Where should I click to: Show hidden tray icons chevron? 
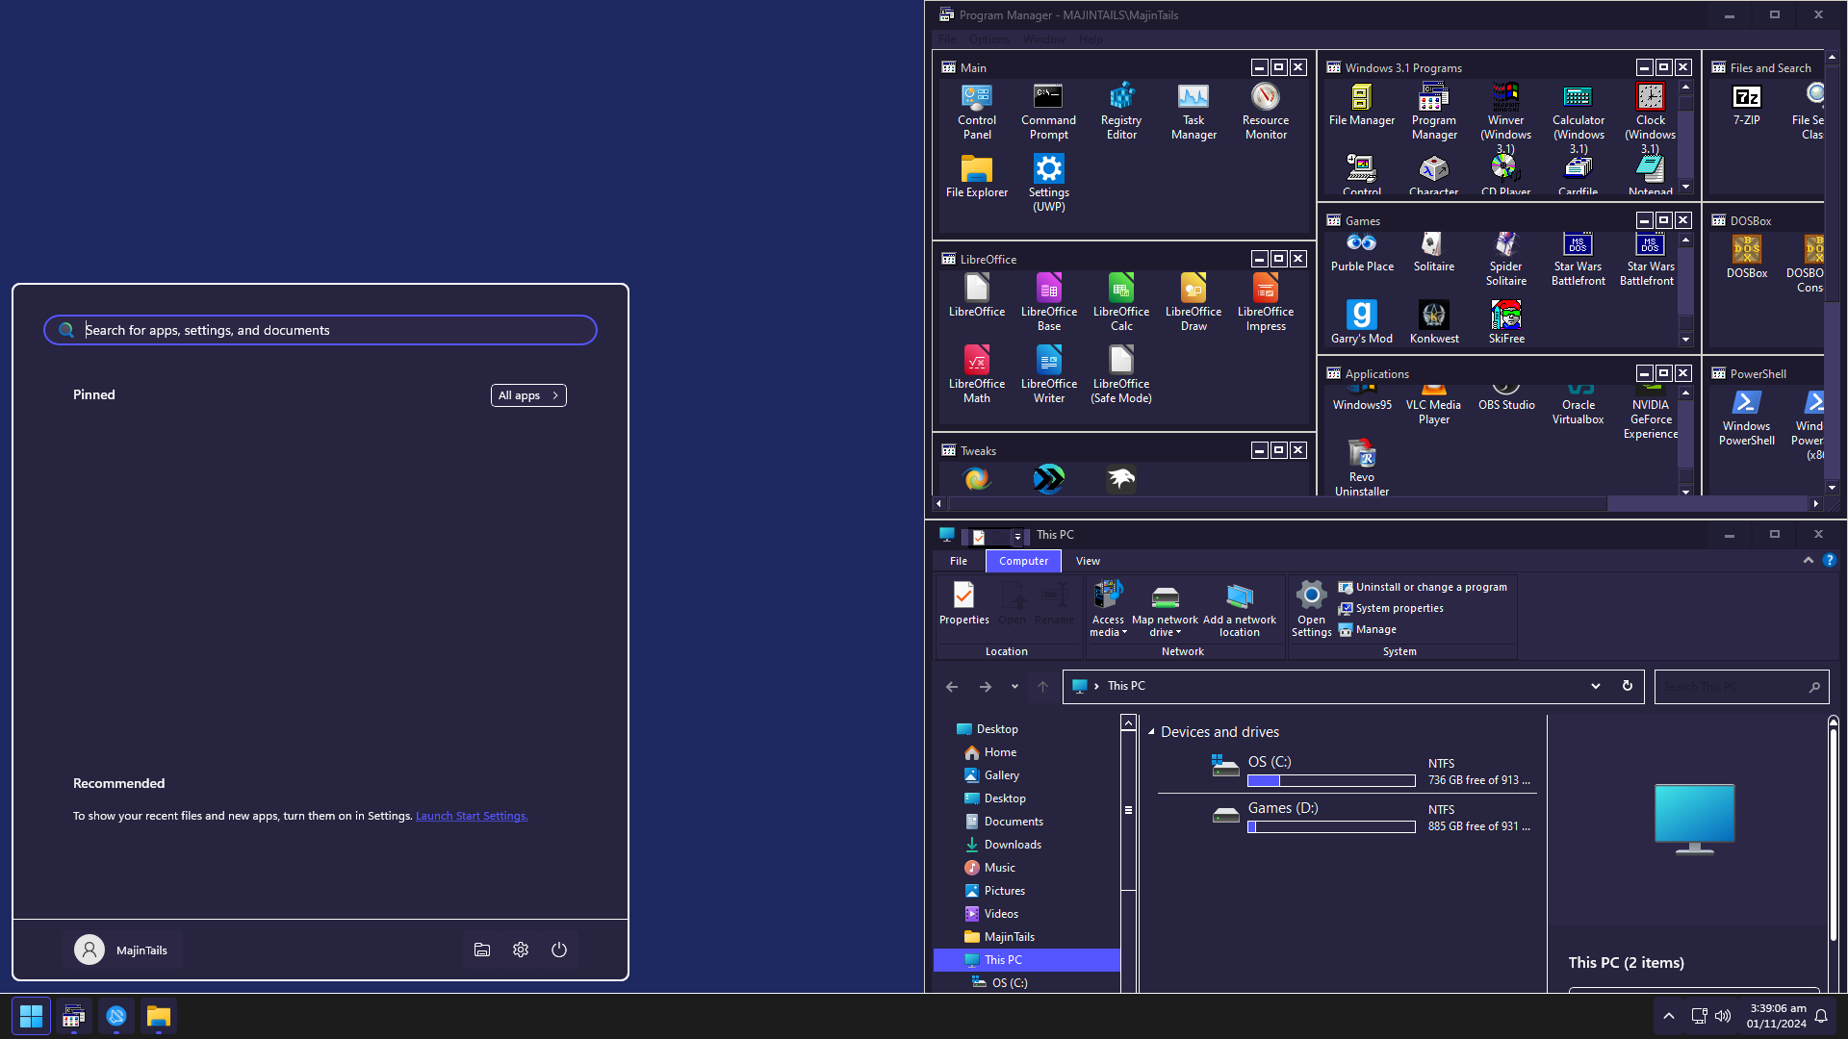[x=1669, y=1016]
